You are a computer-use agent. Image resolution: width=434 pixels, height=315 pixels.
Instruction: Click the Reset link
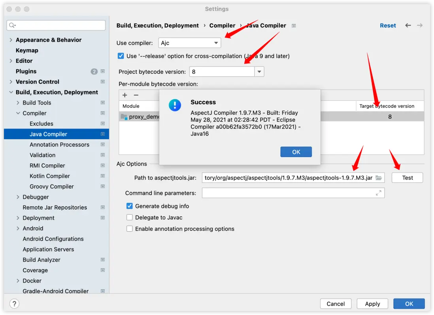pos(388,25)
